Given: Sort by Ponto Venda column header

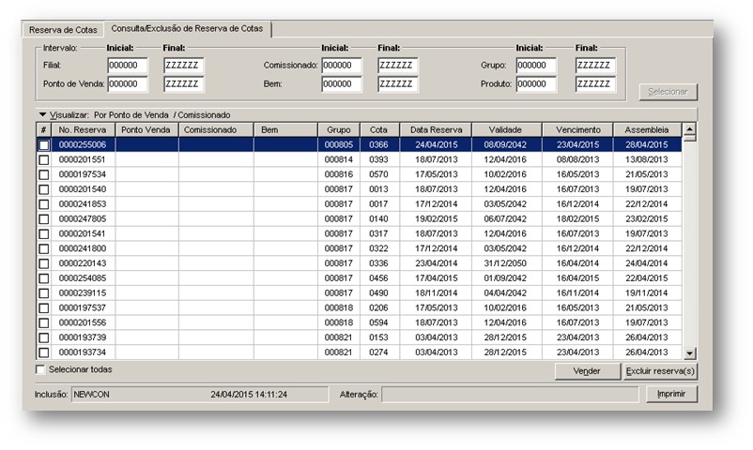Looking at the screenshot, I should [x=146, y=130].
